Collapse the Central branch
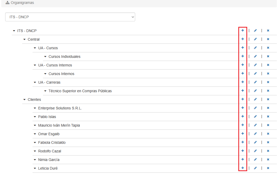 coord(24,39)
